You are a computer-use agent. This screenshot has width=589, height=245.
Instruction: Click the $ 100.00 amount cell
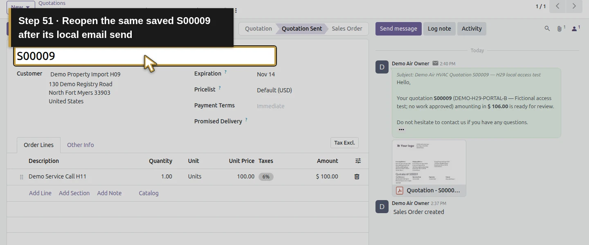[327, 177]
